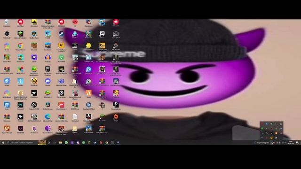Open the EA app desktop icon
Viewport: 301px width, 169px height.
coord(75,23)
